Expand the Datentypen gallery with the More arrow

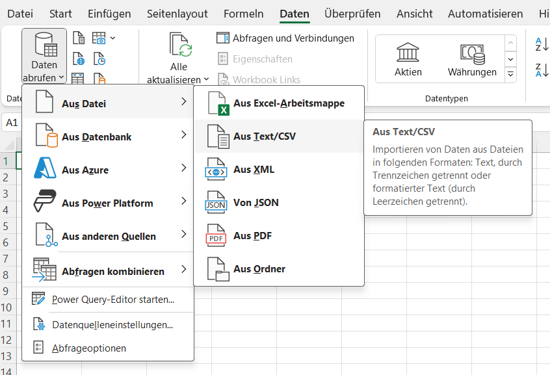511,74
